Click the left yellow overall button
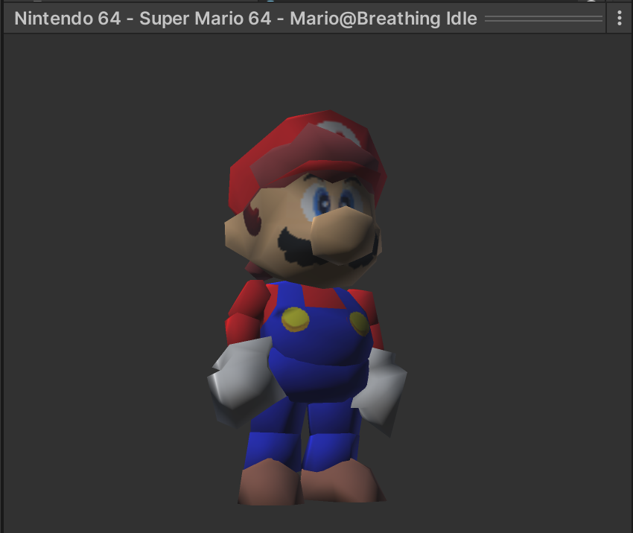 (296, 319)
